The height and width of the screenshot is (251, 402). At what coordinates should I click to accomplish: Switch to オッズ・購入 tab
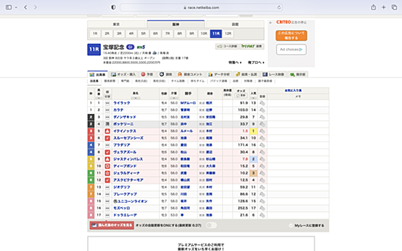tap(123, 74)
